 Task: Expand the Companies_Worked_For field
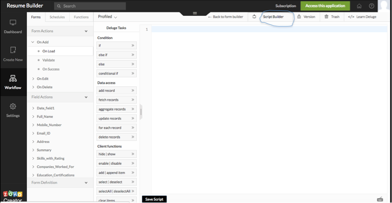tap(33, 167)
